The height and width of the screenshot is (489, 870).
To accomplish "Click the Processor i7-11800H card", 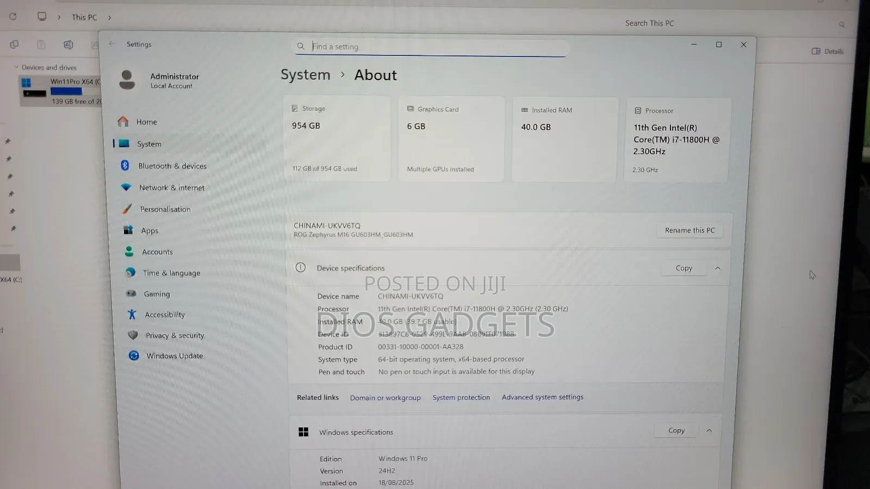I will point(676,140).
